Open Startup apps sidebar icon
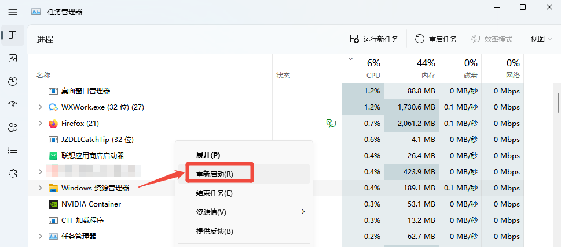The image size is (561, 247). click(x=13, y=104)
